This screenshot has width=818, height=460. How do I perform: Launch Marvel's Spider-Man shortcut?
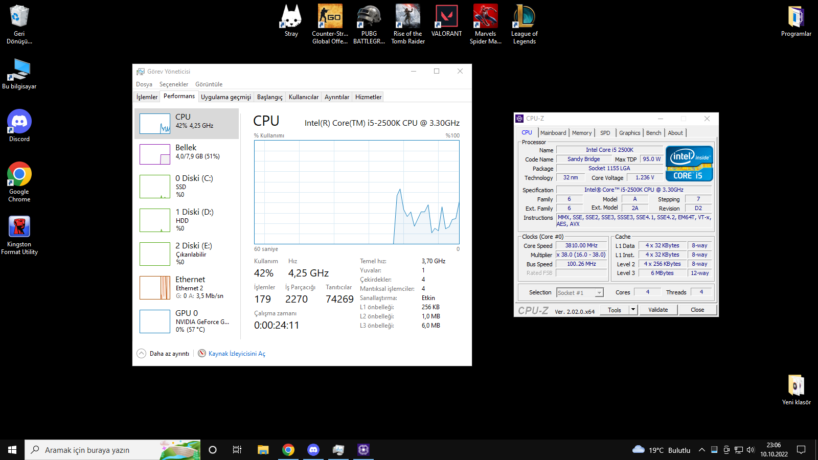tap(486, 25)
